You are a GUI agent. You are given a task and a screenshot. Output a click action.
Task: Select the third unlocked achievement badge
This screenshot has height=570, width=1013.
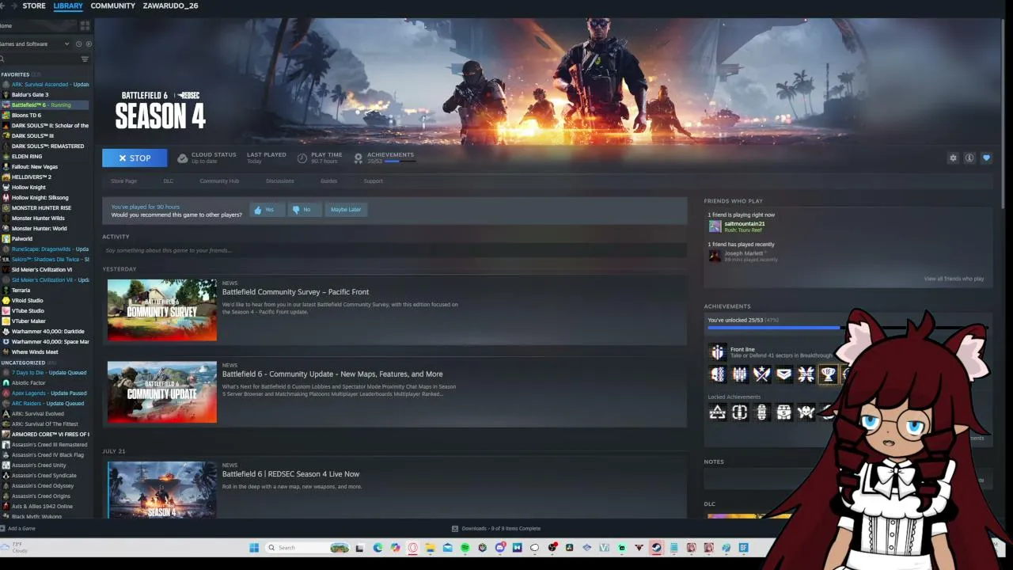pyautogui.click(x=761, y=374)
